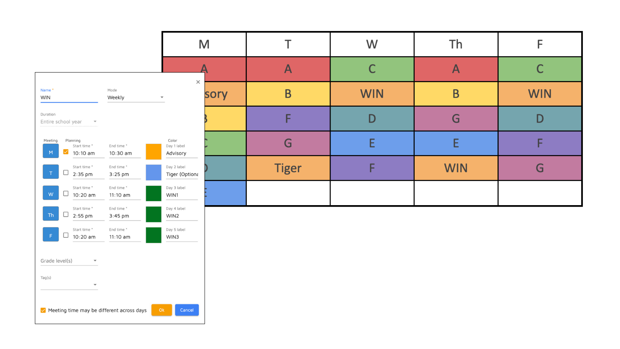Toggle the Tuesday meeting day button
The height and width of the screenshot is (349, 620).
pos(51,172)
